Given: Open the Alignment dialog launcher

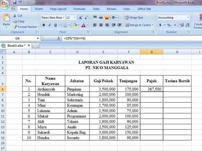Looking at the screenshot, I should [x=153, y=32].
